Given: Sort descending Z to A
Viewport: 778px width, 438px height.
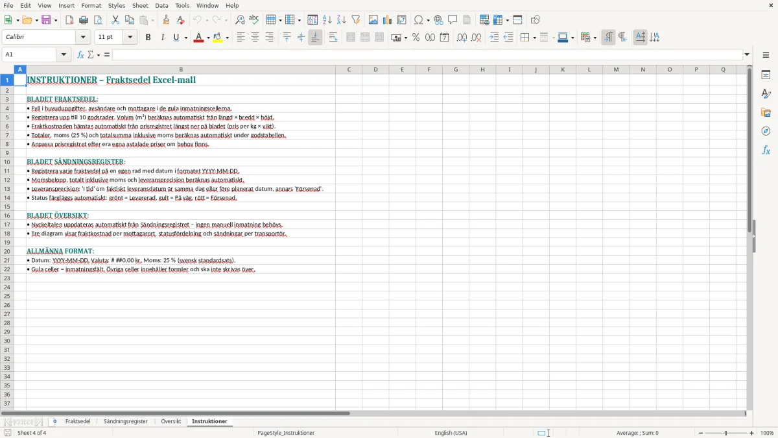Looking at the screenshot, I should [x=342, y=20].
